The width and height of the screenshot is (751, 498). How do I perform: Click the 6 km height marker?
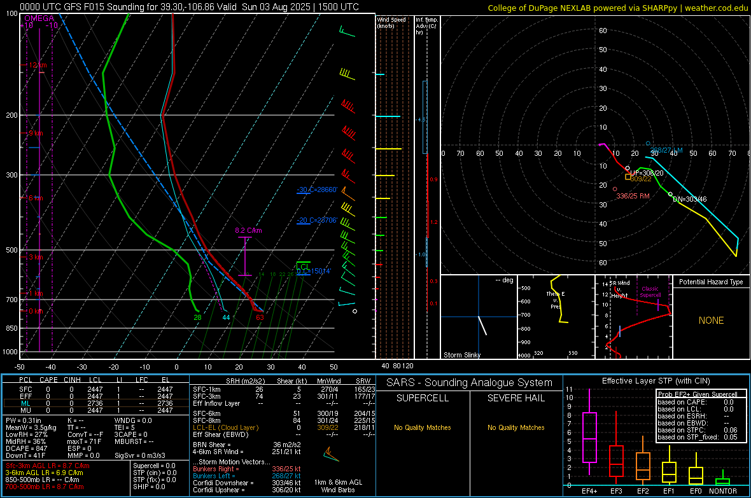[36, 198]
